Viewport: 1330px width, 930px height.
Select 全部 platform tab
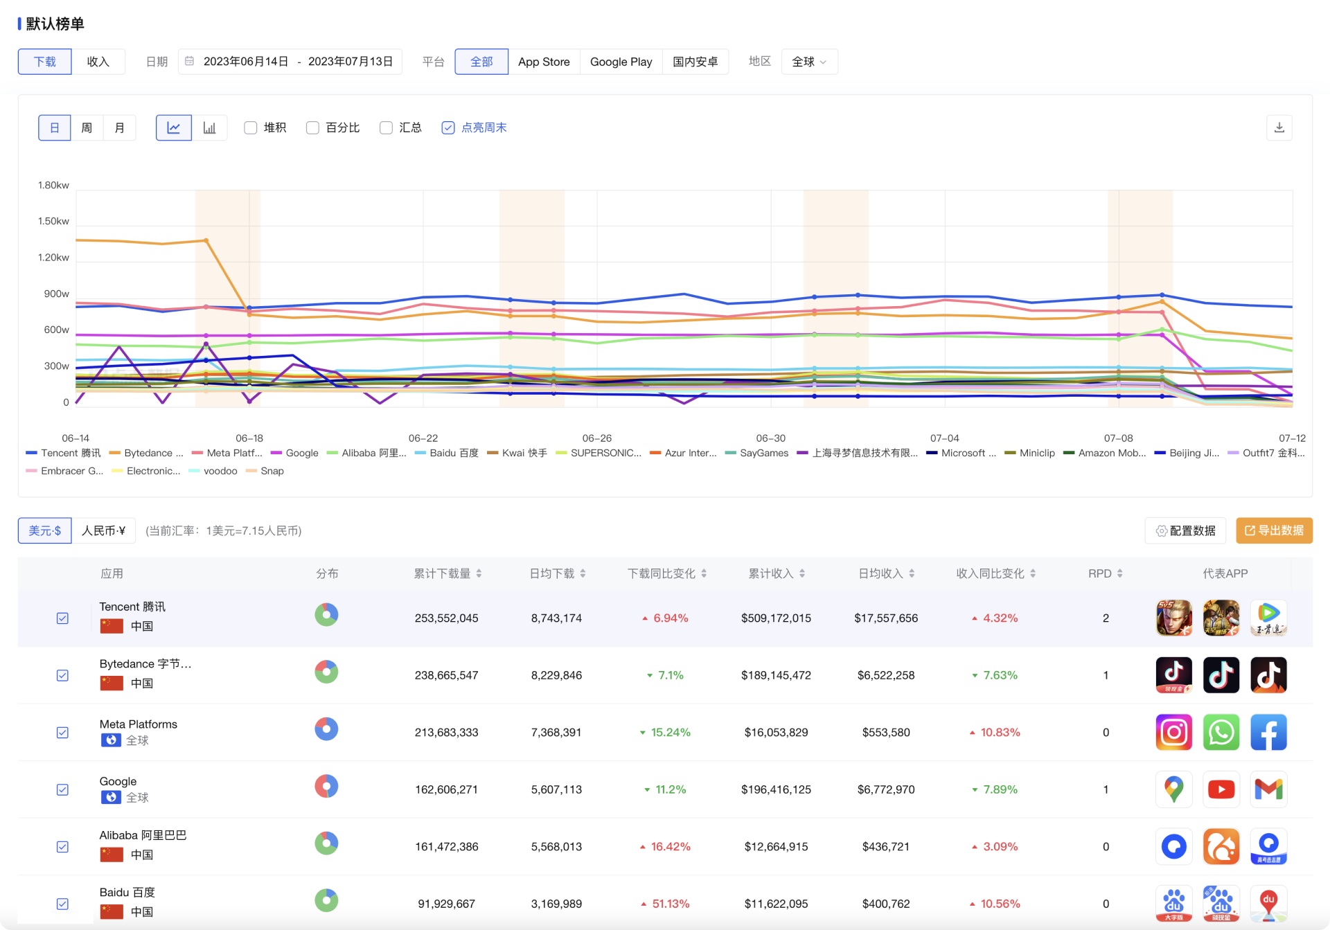coord(481,62)
